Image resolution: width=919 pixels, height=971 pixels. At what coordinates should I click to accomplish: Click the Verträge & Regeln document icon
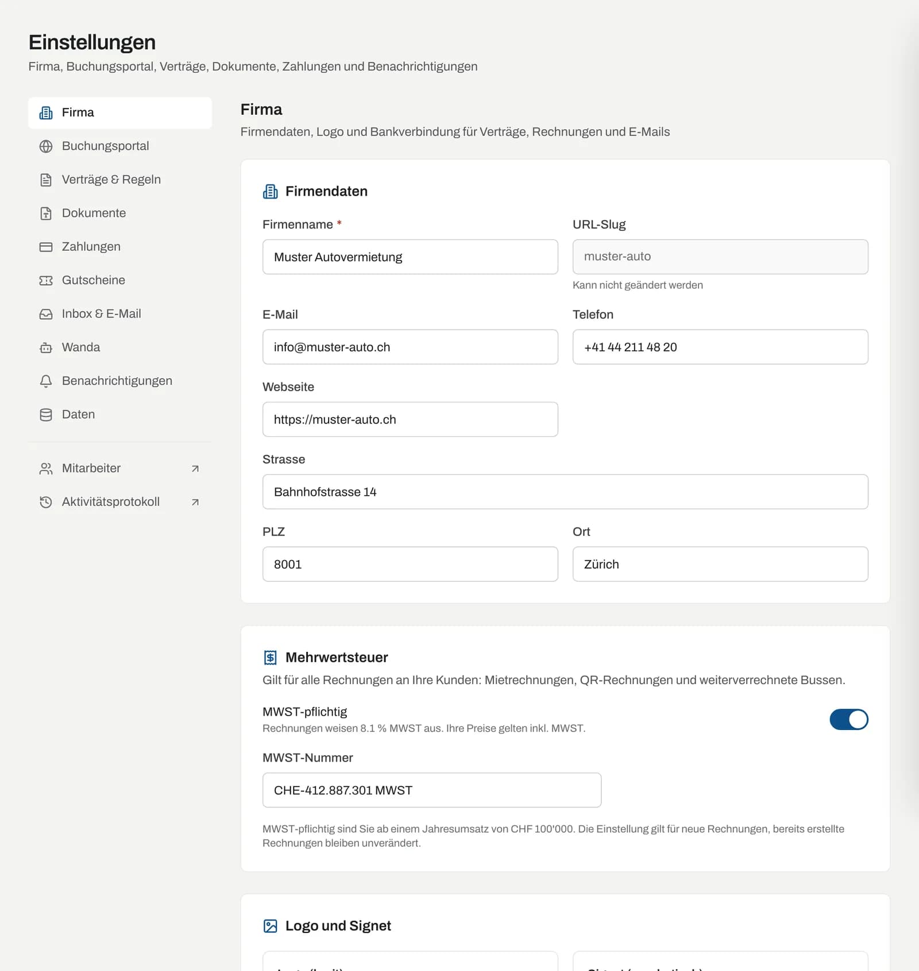point(46,180)
